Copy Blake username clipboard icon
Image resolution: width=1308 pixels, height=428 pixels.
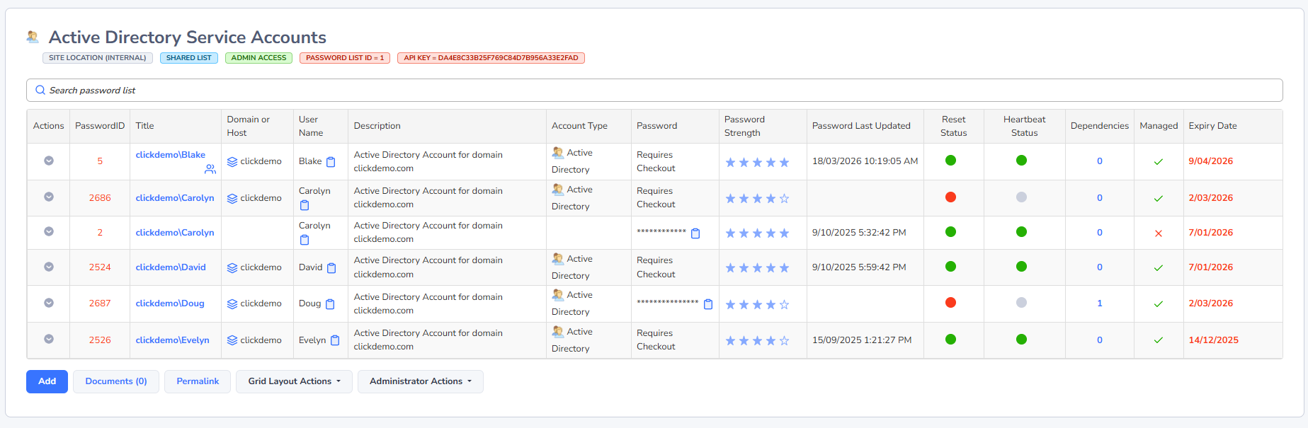pos(331,162)
